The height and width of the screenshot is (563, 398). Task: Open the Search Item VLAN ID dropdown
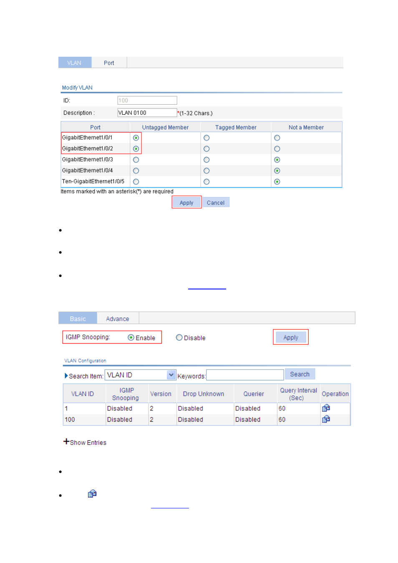click(141, 375)
